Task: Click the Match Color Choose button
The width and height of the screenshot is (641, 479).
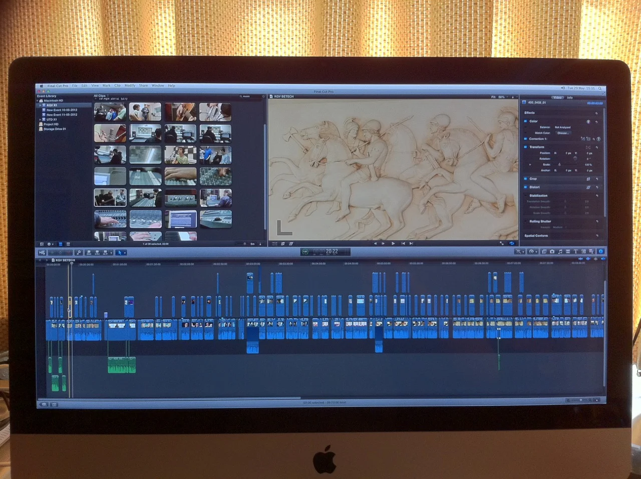Action: (x=563, y=133)
